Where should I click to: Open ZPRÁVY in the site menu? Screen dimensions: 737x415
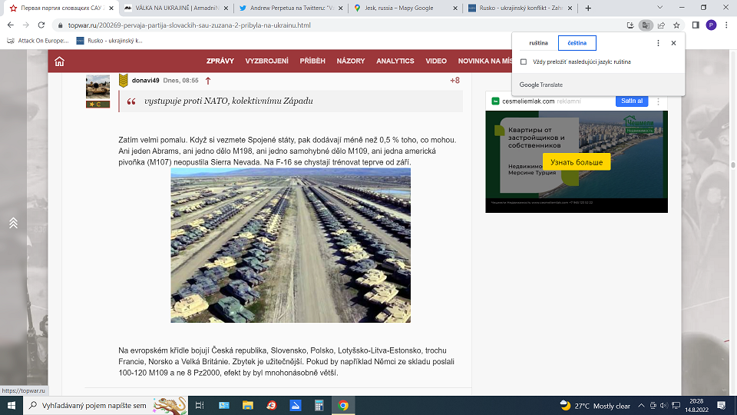[x=220, y=61]
